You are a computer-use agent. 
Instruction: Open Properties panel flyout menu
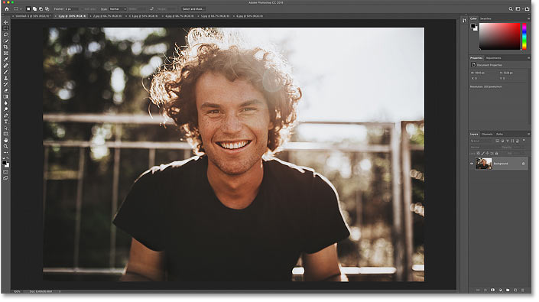click(x=529, y=58)
